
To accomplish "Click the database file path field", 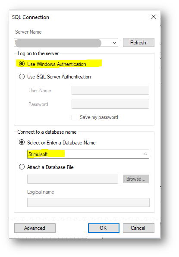I will coord(72,179).
